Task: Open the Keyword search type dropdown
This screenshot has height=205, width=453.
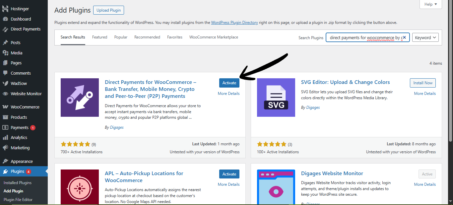Action: (x=425, y=37)
